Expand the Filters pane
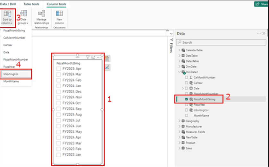Image resolution: width=269 pixels, height=167 pixels. coord(171,45)
